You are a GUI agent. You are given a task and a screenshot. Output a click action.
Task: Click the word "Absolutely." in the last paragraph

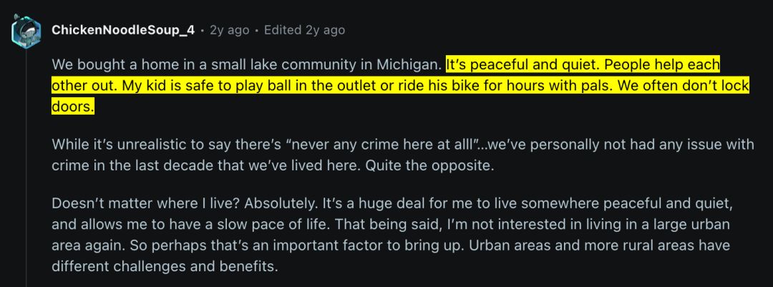pyautogui.click(x=280, y=204)
